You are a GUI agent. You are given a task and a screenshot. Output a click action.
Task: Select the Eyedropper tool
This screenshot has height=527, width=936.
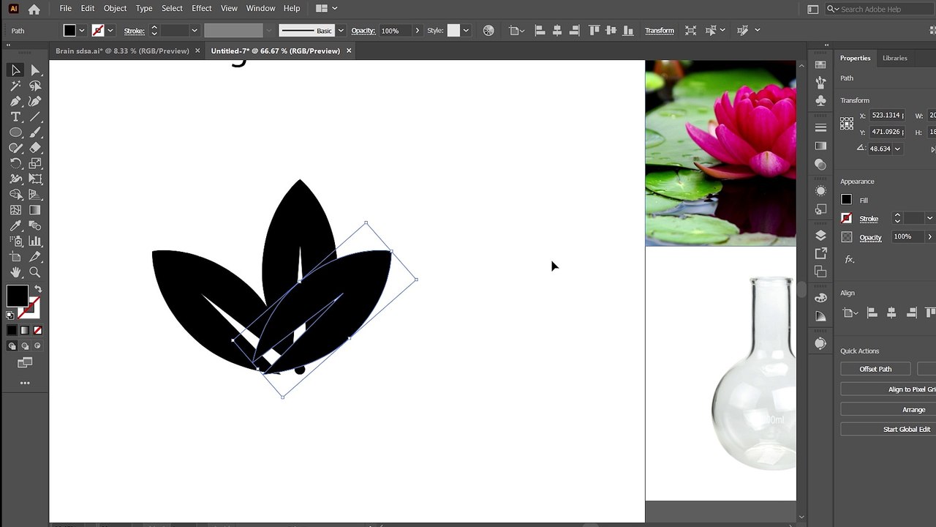coord(15,225)
